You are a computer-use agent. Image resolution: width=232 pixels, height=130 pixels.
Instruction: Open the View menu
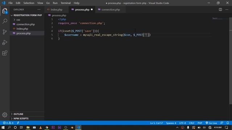pyautogui.click(x=40, y=3)
